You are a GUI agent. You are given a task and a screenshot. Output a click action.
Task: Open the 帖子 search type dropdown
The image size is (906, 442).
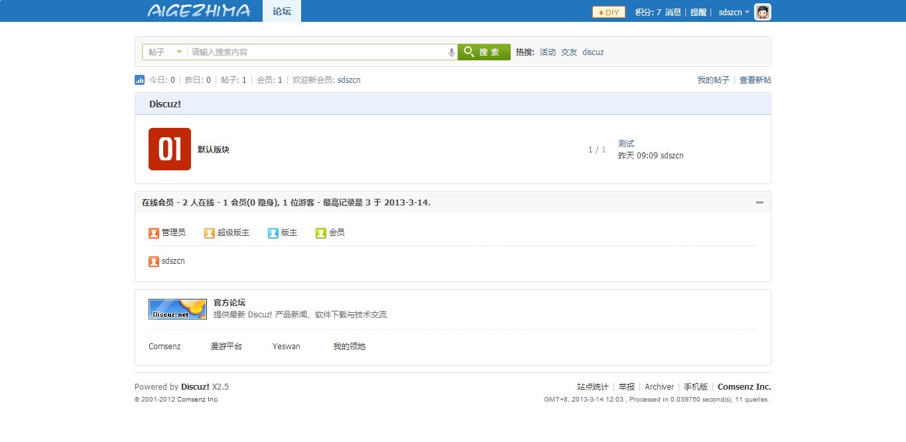pyautogui.click(x=164, y=52)
